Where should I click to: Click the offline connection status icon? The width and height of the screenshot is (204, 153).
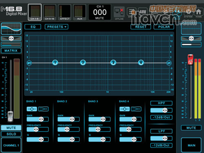click(119, 13)
